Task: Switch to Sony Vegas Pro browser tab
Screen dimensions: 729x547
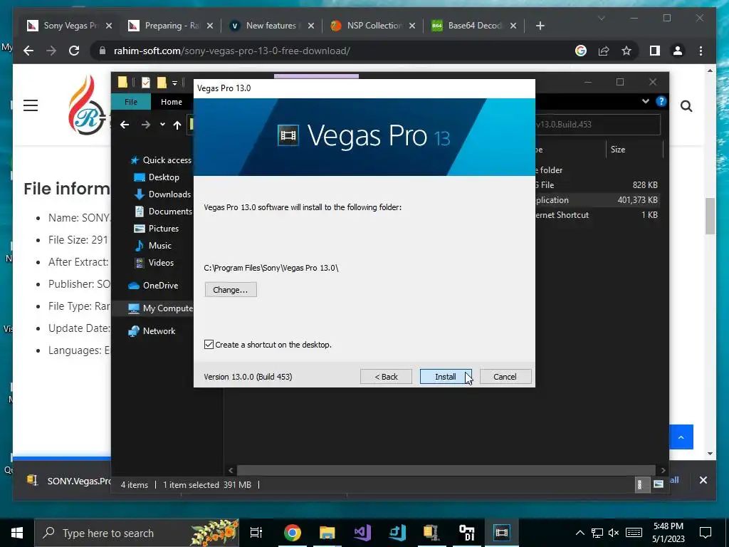Action: (70, 26)
